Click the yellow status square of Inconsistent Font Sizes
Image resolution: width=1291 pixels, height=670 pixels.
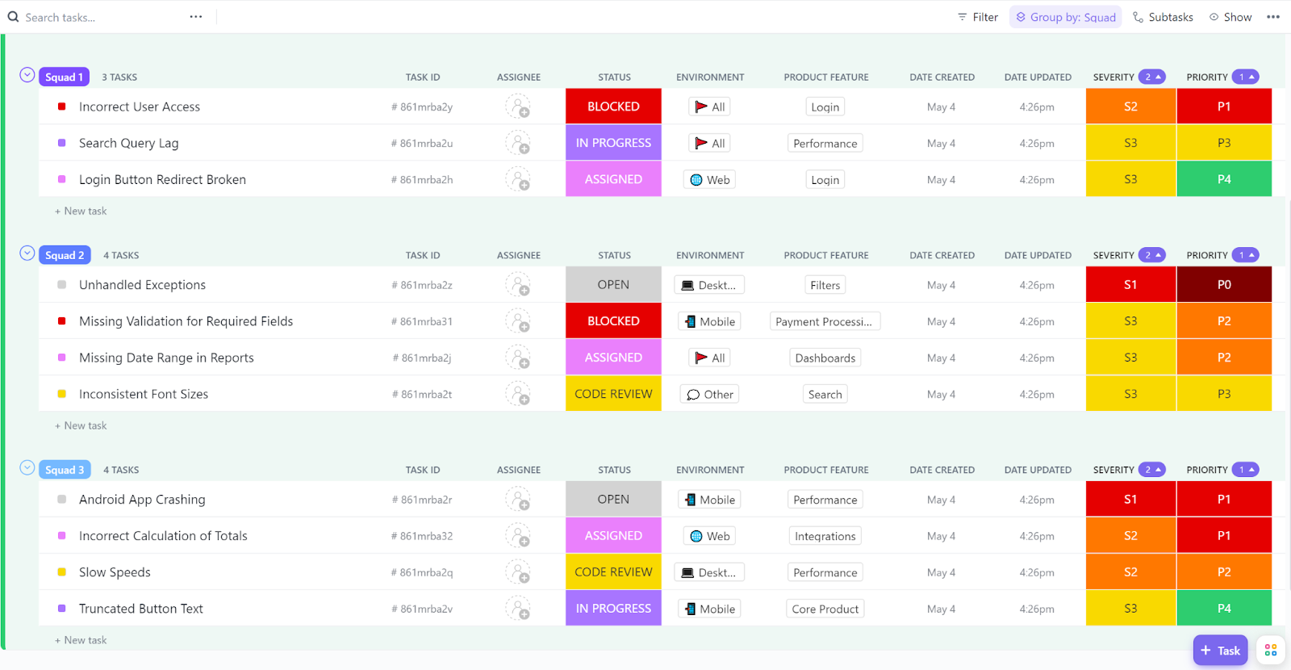click(62, 394)
